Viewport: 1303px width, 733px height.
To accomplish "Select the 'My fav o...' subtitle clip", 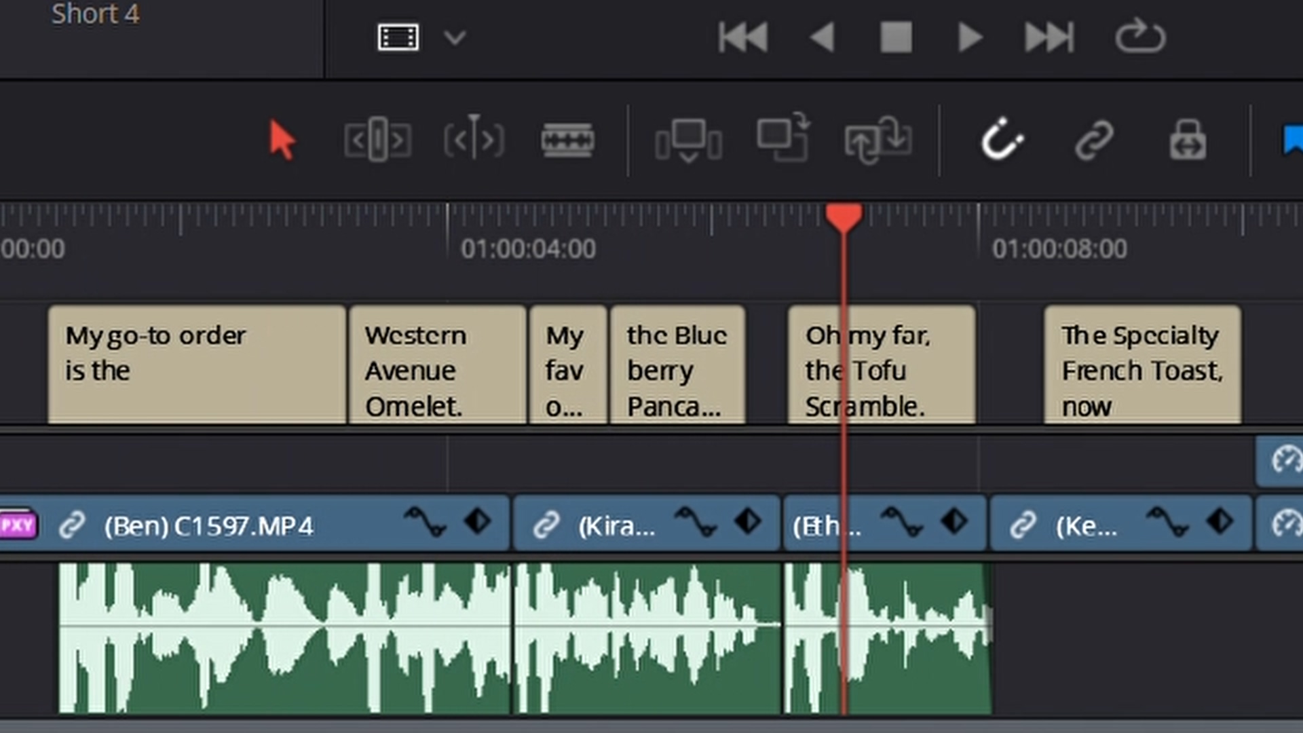I will (x=568, y=364).
